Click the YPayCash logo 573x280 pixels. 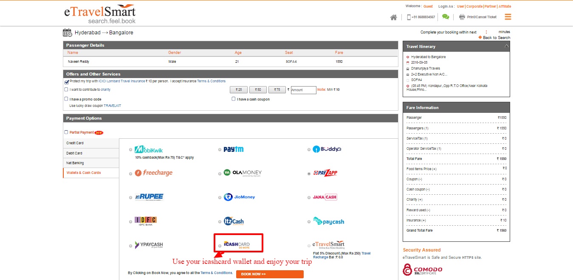coord(149,245)
